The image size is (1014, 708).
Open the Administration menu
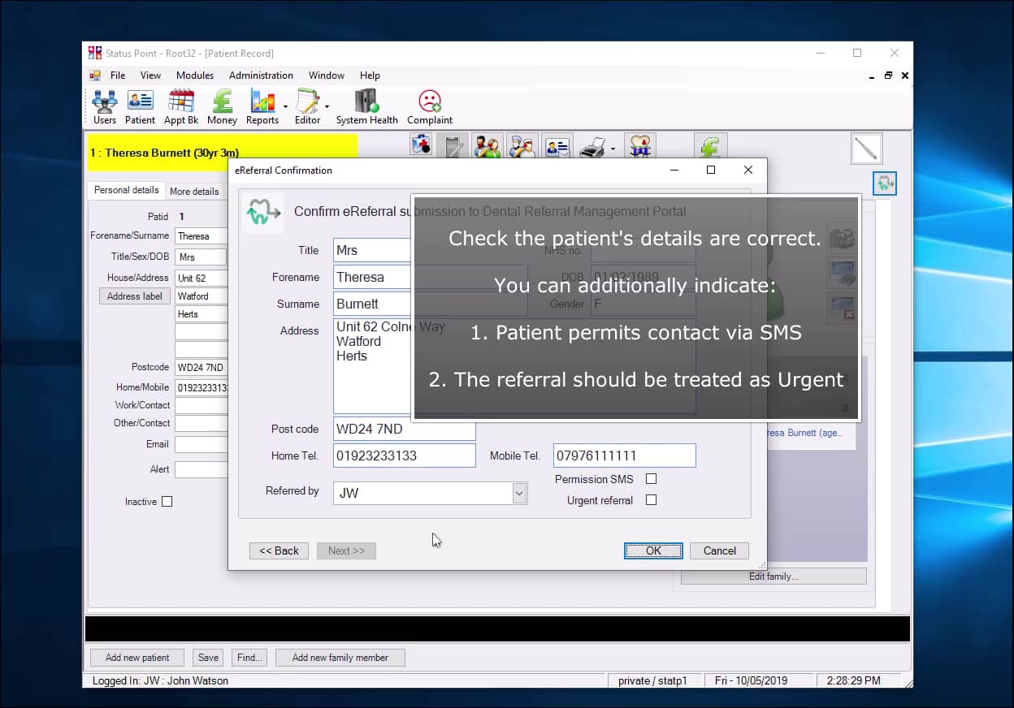(261, 76)
